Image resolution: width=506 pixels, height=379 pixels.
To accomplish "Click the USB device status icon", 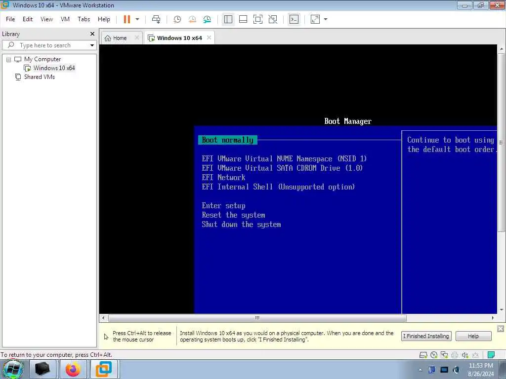I will (x=475, y=355).
